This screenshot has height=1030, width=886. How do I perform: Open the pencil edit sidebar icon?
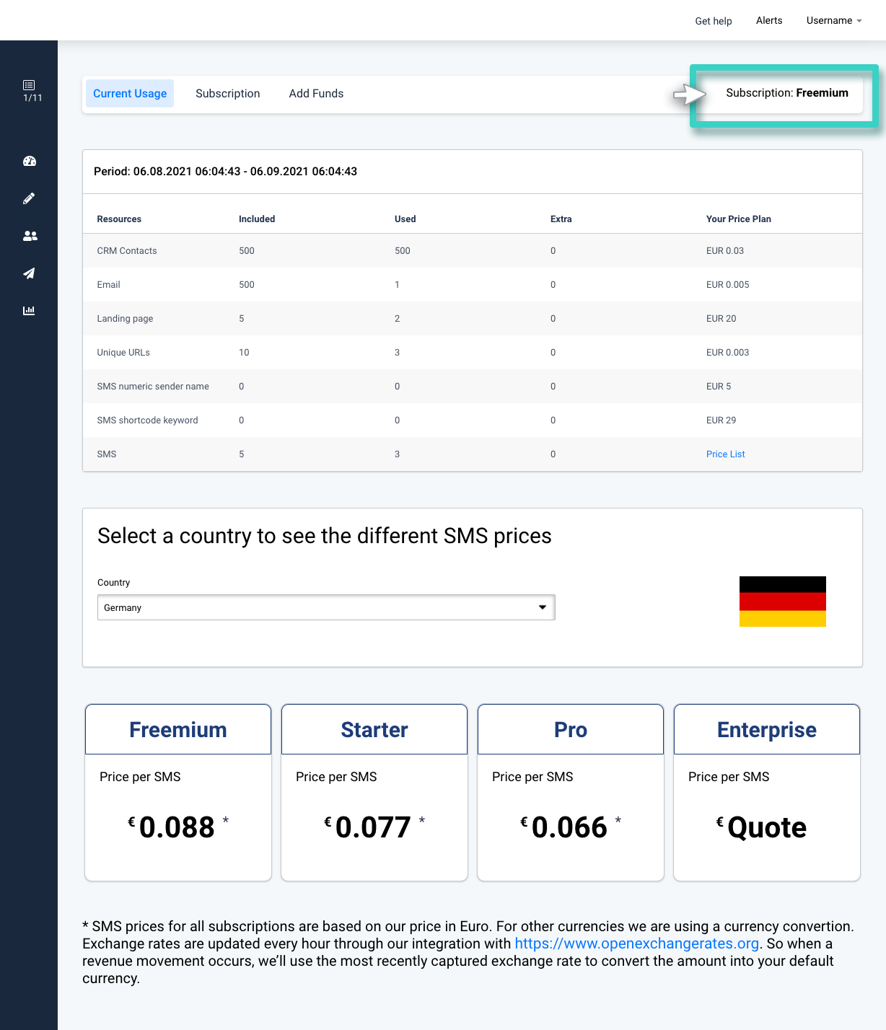tap(29, 198)
